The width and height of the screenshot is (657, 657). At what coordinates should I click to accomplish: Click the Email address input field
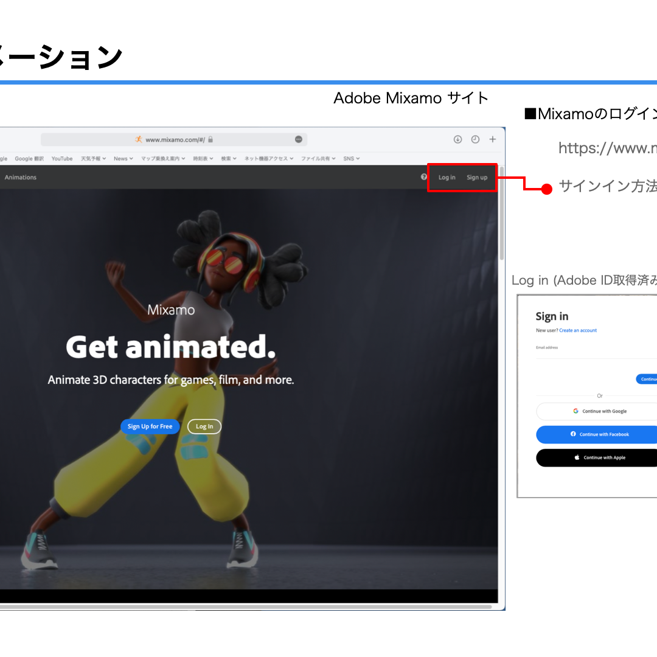pos(596,351)
